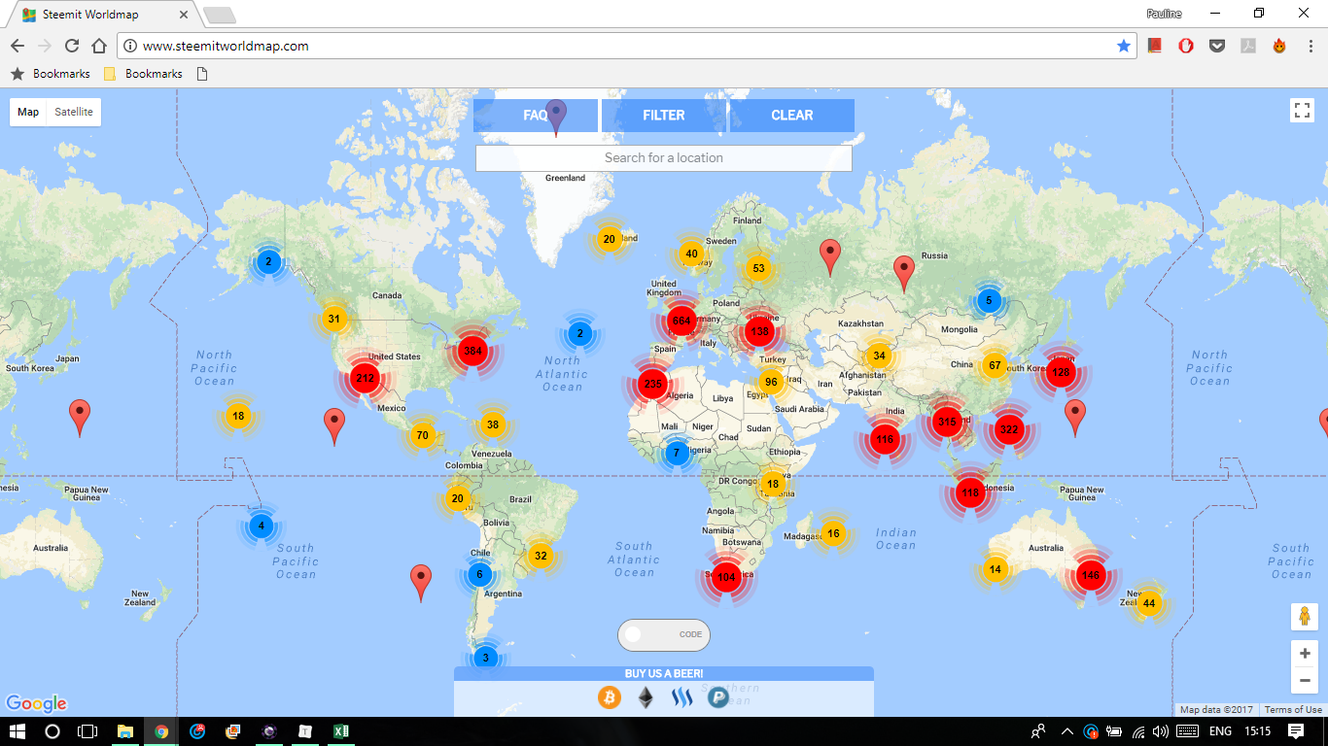Switch to Satellite view

point(74,112)
